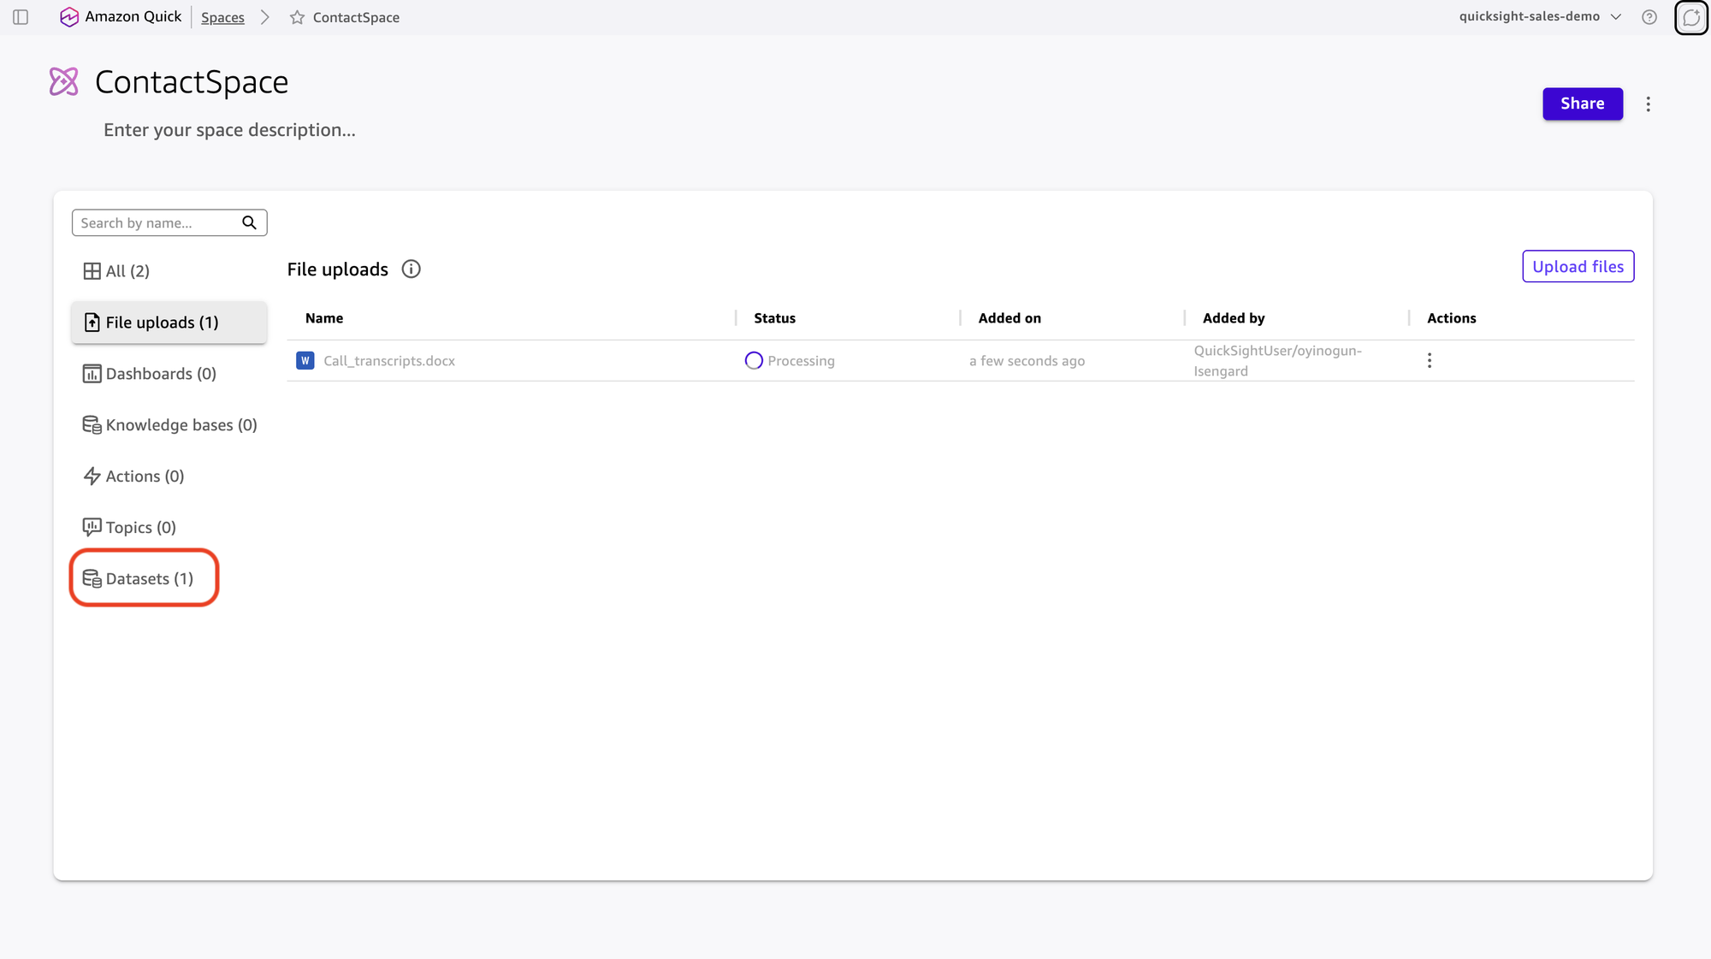Click the Word file icon for Call_transcripts.docx
This screenshot has height=959, width=1711.
[305, 361]
